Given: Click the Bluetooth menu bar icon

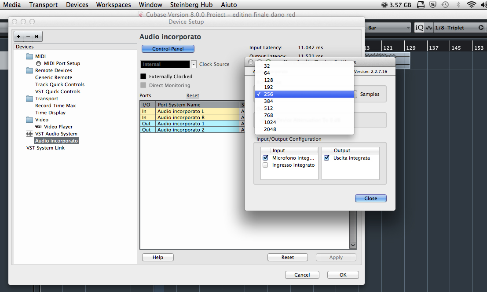Looking at the screenshot, I should pos(458,5).
